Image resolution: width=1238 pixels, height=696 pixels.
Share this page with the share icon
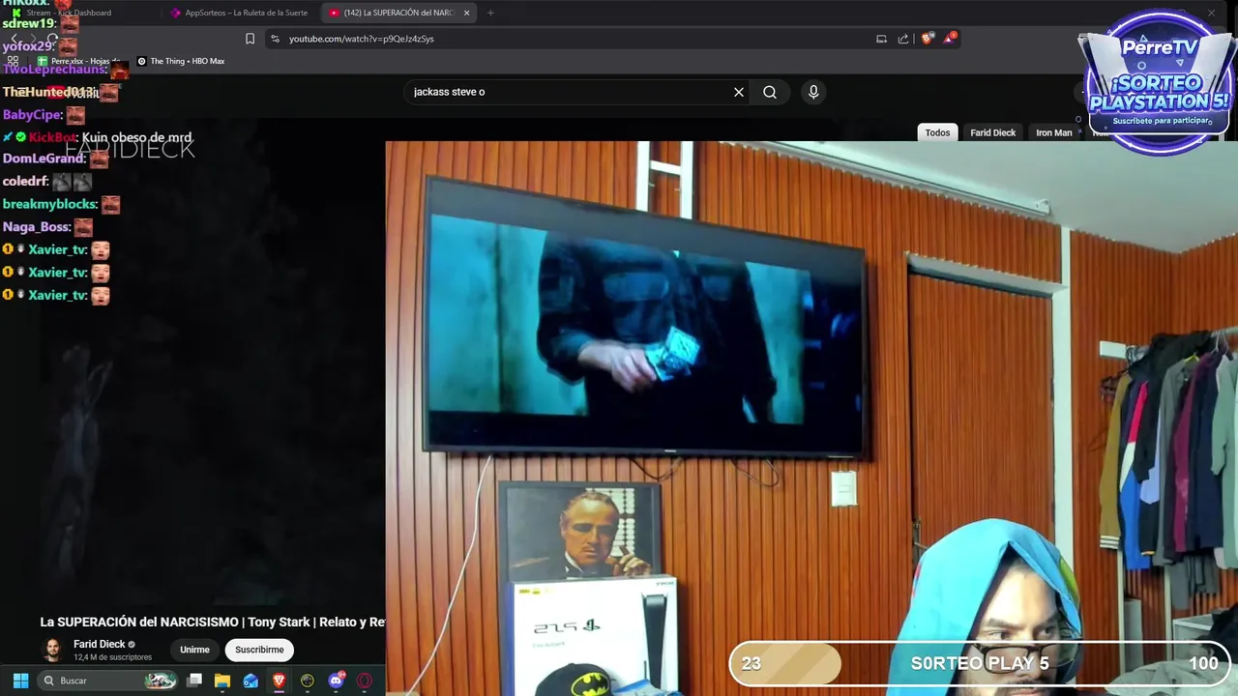point(903,39)
